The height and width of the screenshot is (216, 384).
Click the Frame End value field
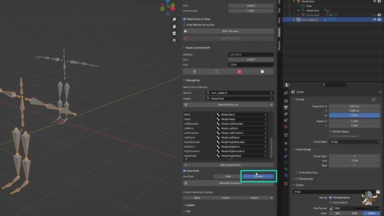click(355, 161)
